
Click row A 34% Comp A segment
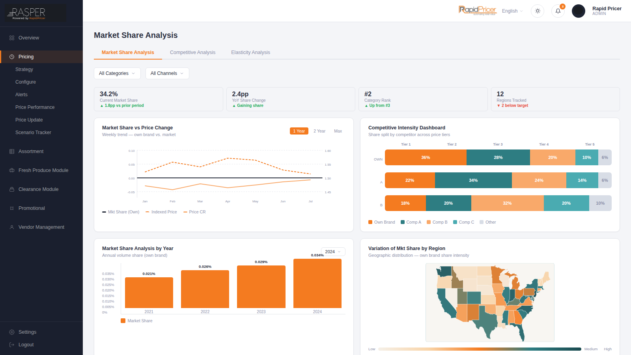click(x=473, y=180)
